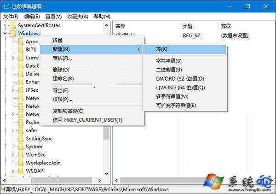The height and width of the screenshot is (194, 276).
Task: Click tree pane horizontal scroll left arrow
Action: coord(5,181)
